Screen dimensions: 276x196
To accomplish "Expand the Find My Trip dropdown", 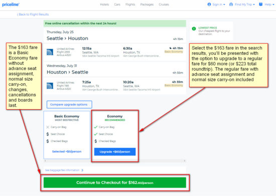I will click(x=245, y=5).
